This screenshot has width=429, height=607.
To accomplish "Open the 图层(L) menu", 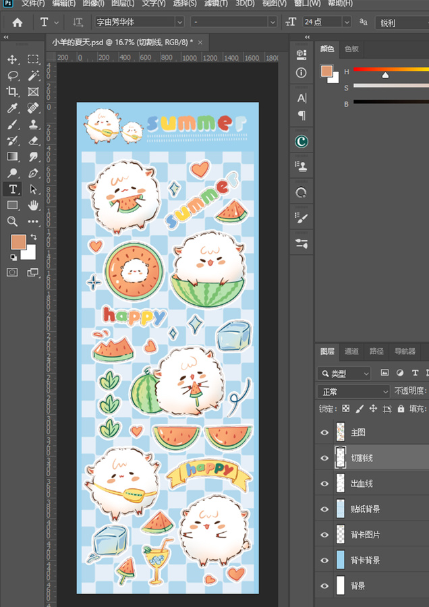I will [123, 3].
